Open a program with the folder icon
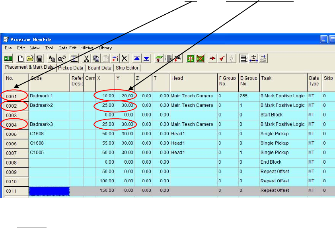 (x=30, y=58)
